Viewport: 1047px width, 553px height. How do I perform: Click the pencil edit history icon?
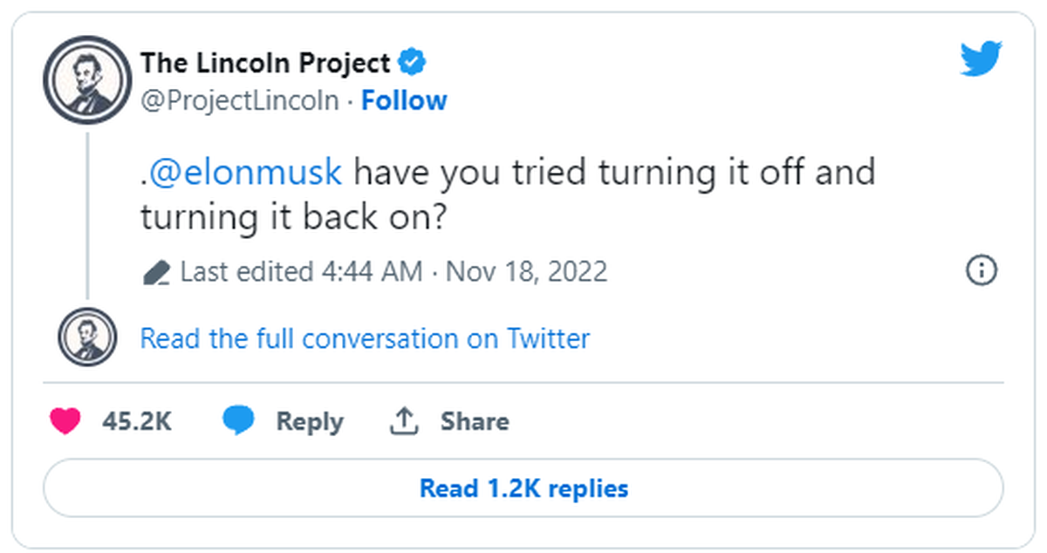point(155,272)
